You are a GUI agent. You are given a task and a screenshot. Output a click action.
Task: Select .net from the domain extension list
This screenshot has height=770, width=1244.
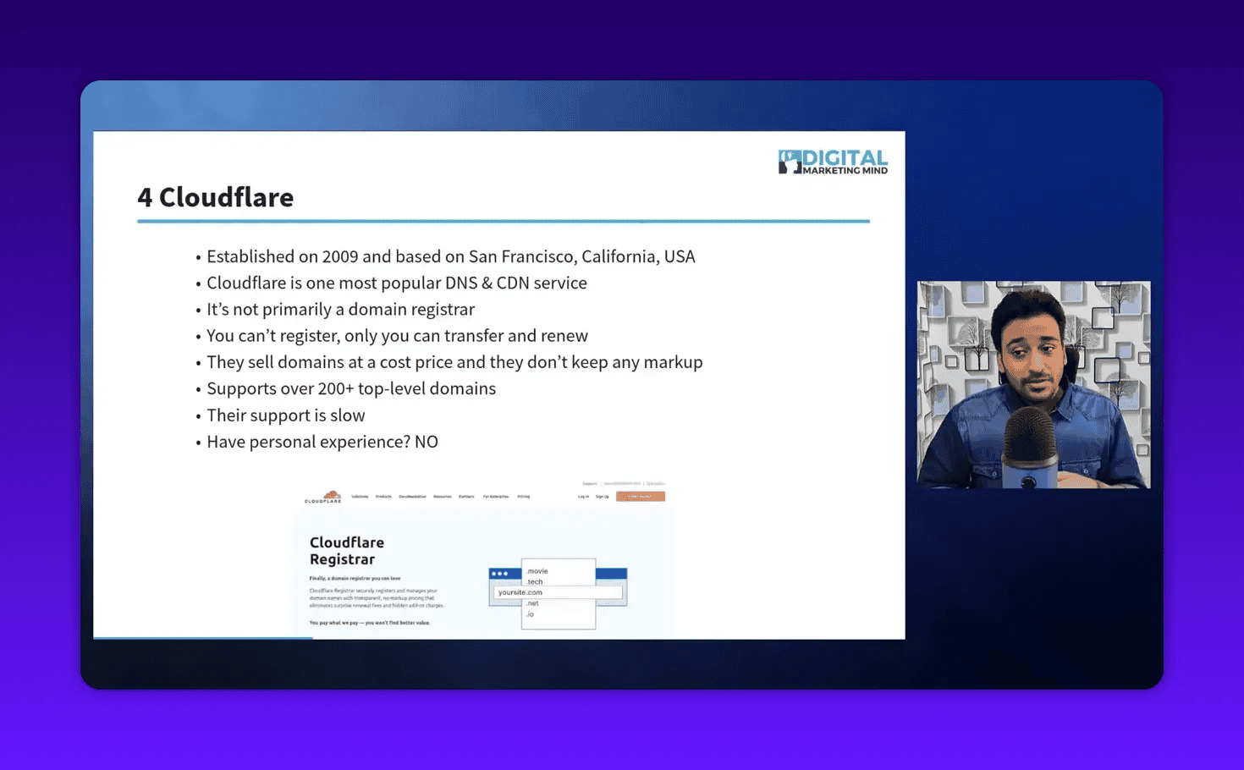pyautogui.click(x=532, y=603)
